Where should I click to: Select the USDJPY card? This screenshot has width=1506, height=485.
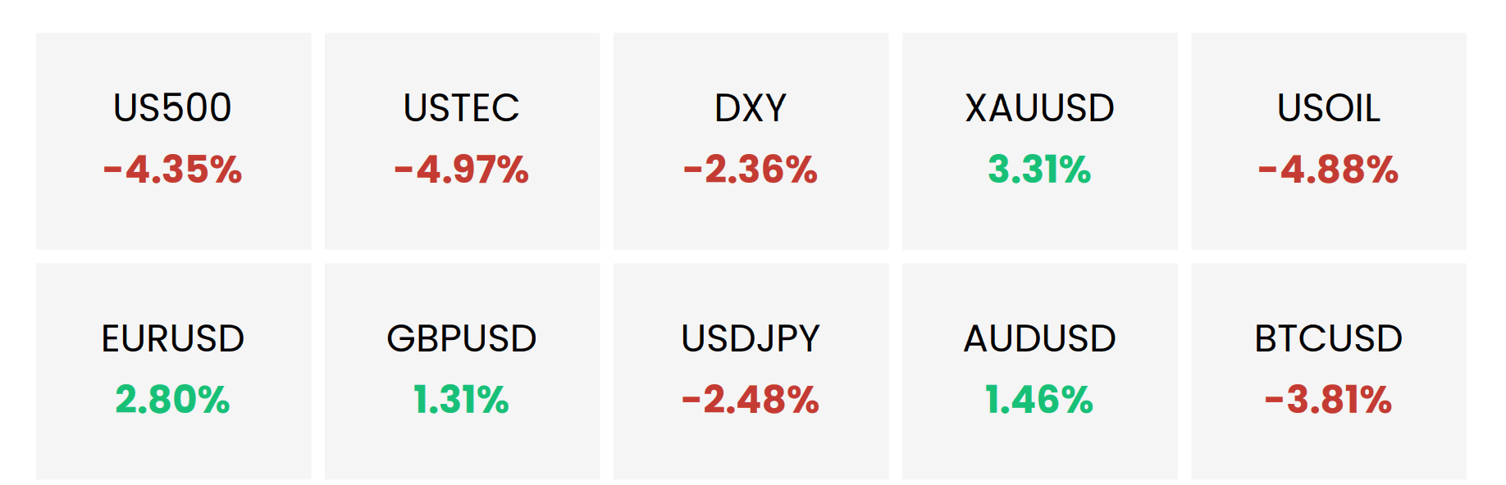[x=751, y=371]
